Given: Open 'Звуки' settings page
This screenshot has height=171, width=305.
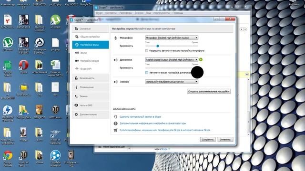Looking at the screenshot, I should (91, 53).
